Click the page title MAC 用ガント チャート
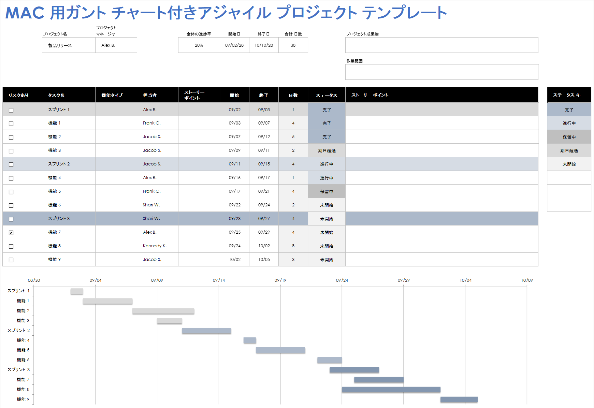 click(226, 13)
